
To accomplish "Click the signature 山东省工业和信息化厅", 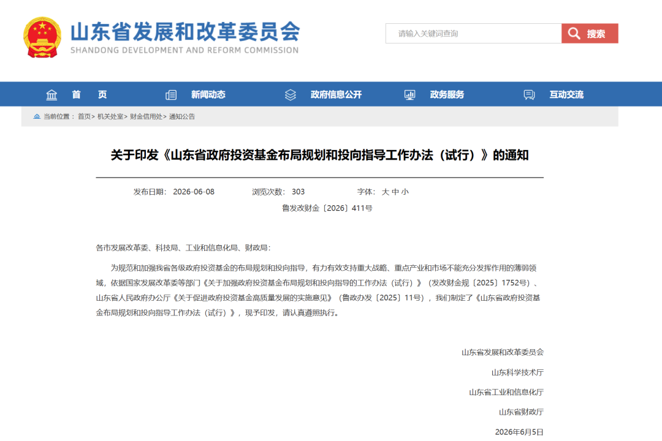I will click(x=506, y=392).
